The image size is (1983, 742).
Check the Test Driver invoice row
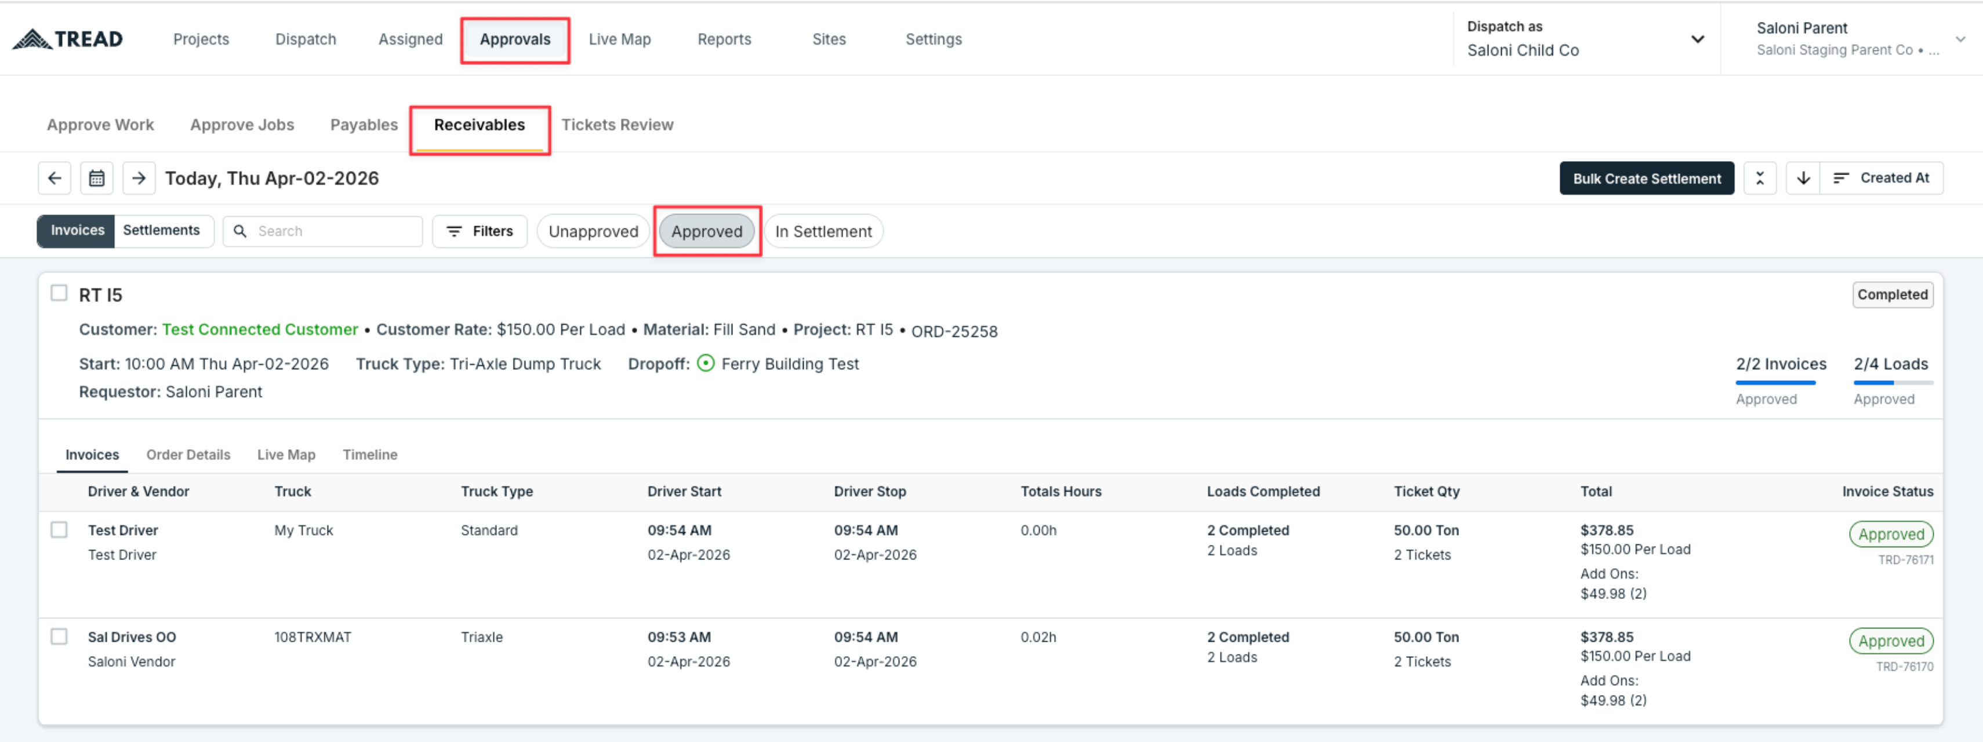point(59,530)
